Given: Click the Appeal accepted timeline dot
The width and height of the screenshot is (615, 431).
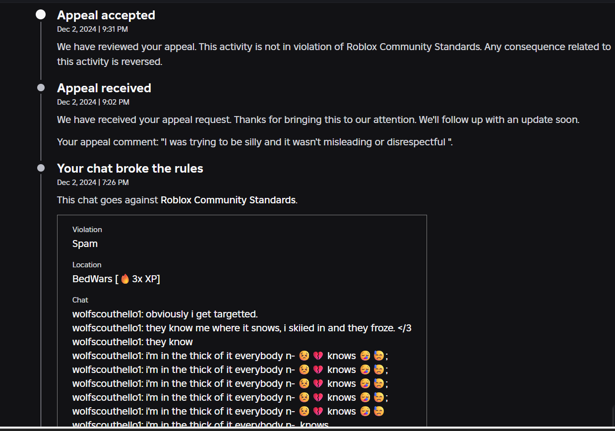Looking at the screenshot, I should pyautogui.click(x=41, y=15).
